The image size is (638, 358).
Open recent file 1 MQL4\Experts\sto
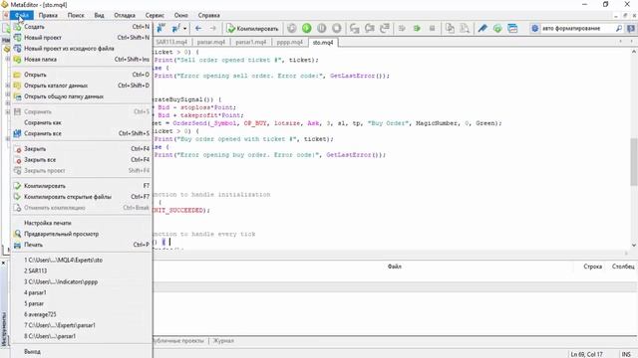[82, 261]
